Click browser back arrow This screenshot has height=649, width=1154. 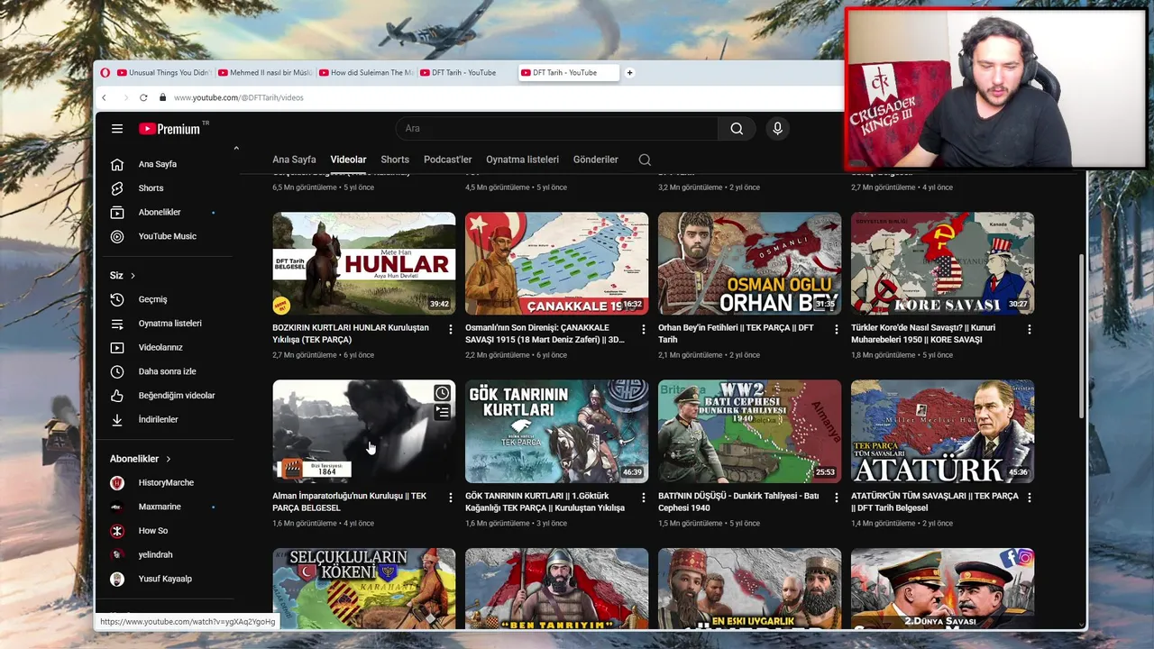coord(104,97)
